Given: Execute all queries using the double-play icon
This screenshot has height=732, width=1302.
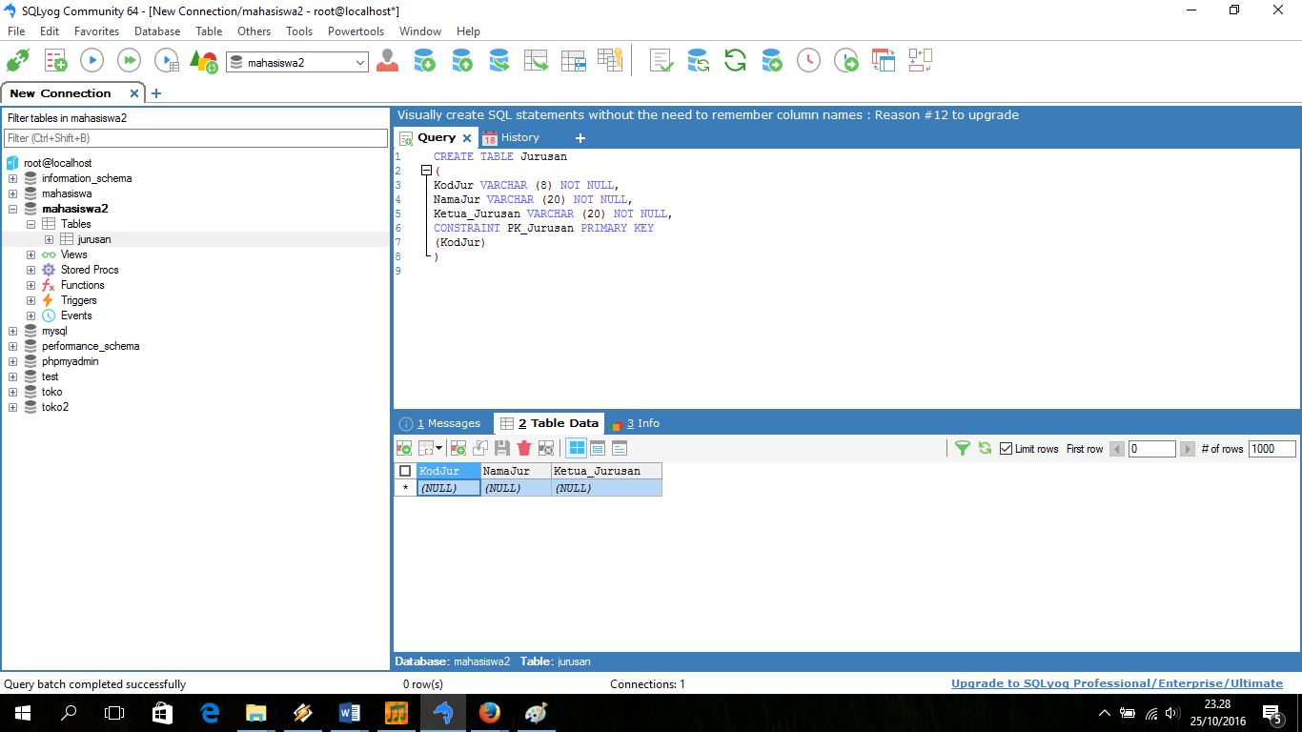Looking at the screenshot, I should (x=129, y=59).
